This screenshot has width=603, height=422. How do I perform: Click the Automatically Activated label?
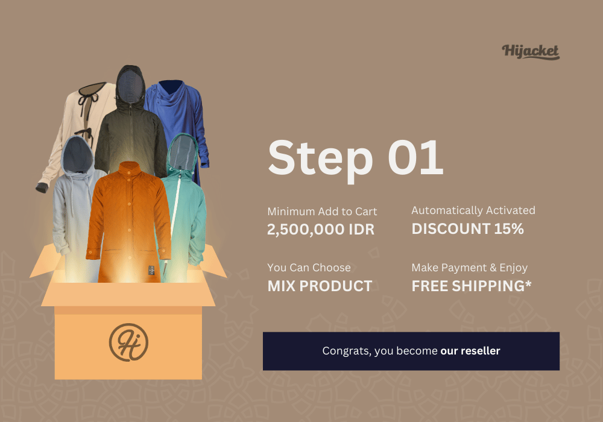coord(473,210)
